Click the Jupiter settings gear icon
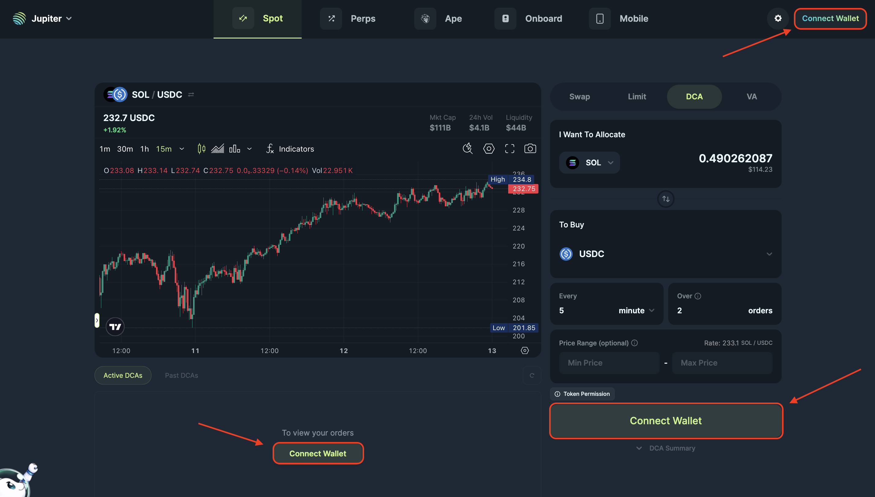 (x=778, y=18)
